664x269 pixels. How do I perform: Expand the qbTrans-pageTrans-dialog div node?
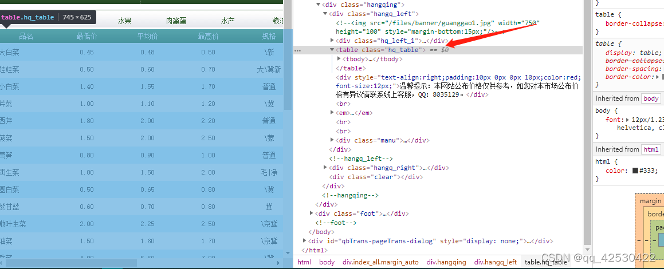click(304, 240)
